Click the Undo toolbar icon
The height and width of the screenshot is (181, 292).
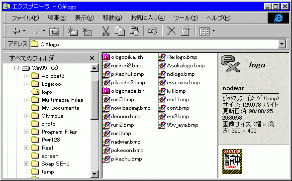153,31
